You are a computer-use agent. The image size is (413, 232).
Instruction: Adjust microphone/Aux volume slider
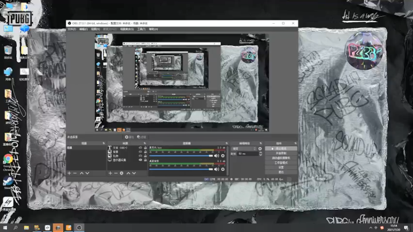coord(181,156)
